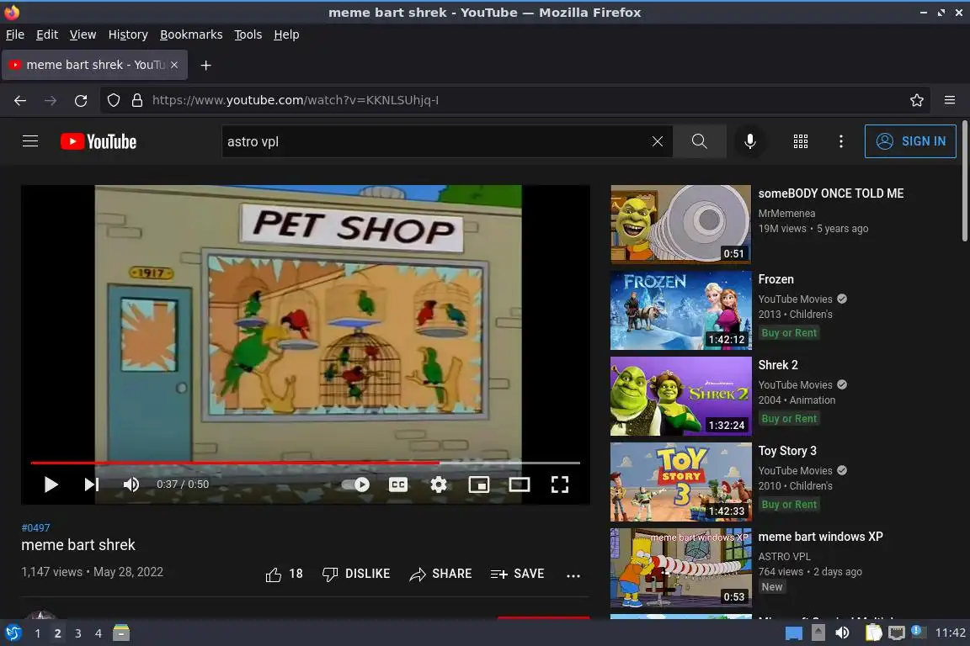970x646 pixels.
Task: Open file manager from taskbar
Action: (121, 633)
